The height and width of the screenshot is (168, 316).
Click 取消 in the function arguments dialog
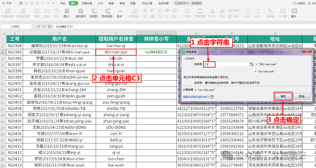(x=302, y=96)
